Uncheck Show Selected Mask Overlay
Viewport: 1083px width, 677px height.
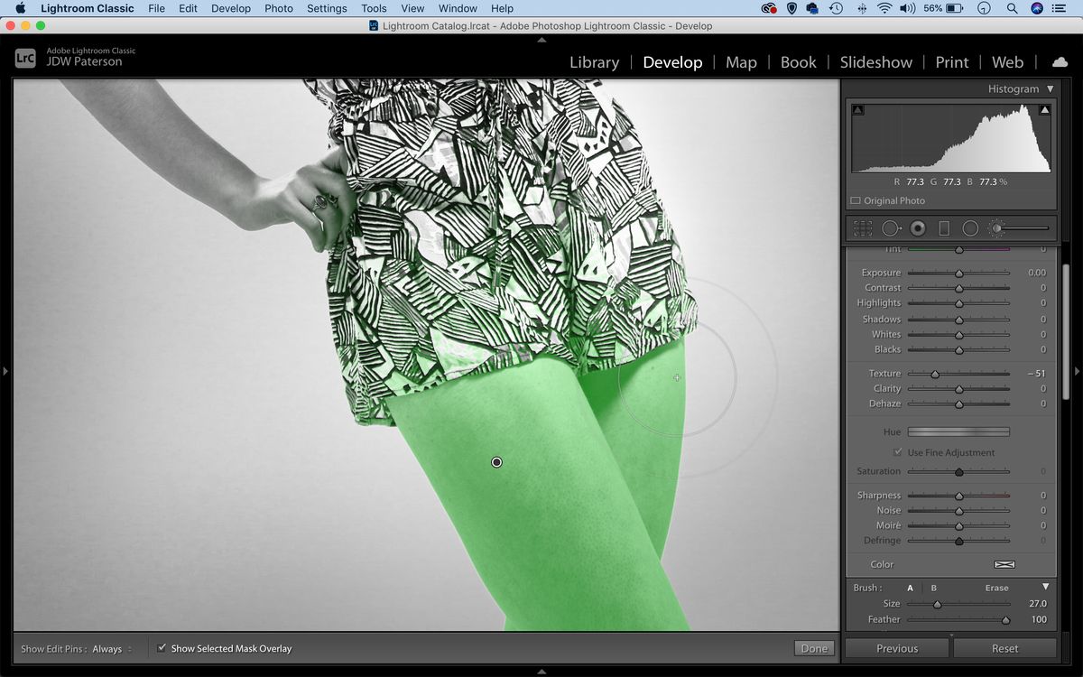pyautogui.click(x=163, y=648)
